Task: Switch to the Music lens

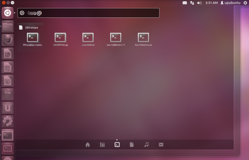Action: click(x=146, y=144)
